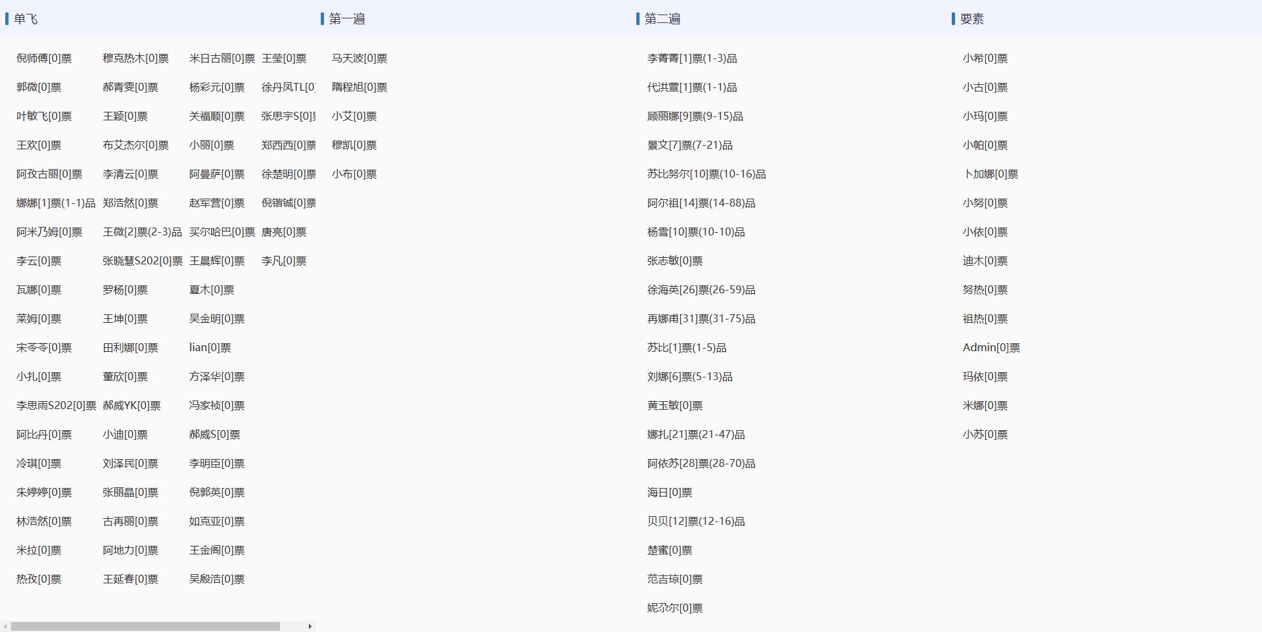1262x632 pixels.
Task: Click entry 迪木[0]票
Action: tap(985, 261)
